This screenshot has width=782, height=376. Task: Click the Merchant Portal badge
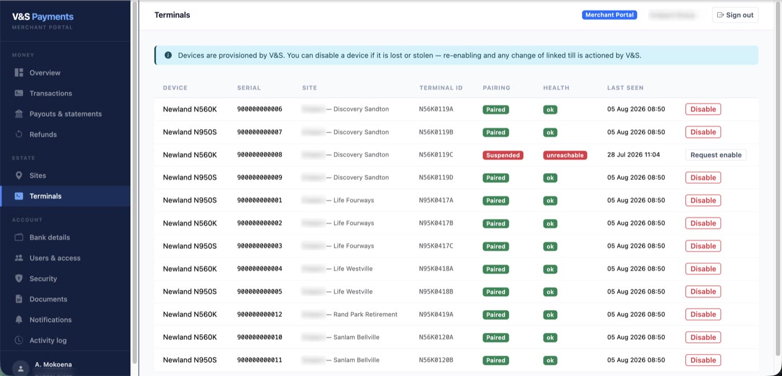point(609,15)
